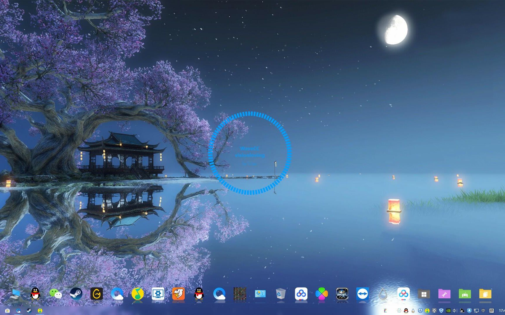Open the water drop dock icon
The image size is (505, 315).
click(383, 294)
